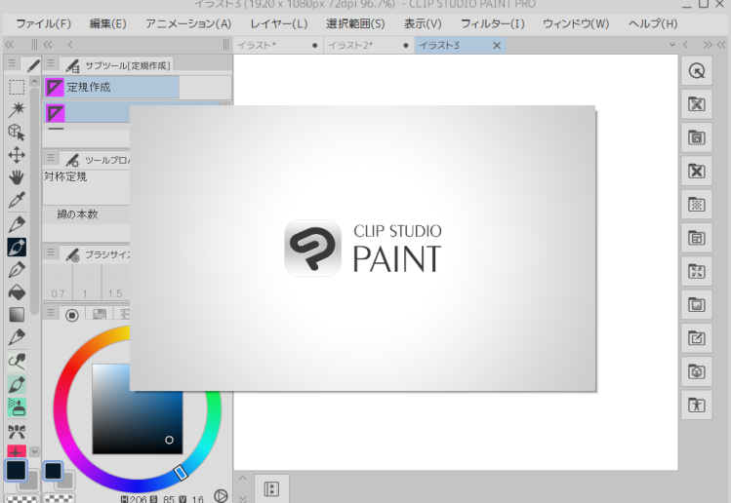Click the bold X material folder icon
The image size is (731, 503).
(x=697, y=172)
